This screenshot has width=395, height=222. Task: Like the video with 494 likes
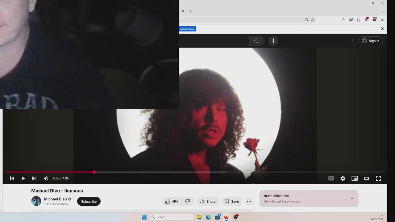pyautogui.click(x=171, y=201)
